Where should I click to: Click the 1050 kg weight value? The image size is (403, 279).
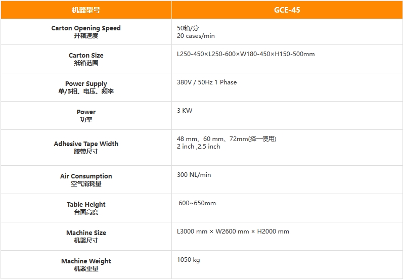(x=188, y=260)
